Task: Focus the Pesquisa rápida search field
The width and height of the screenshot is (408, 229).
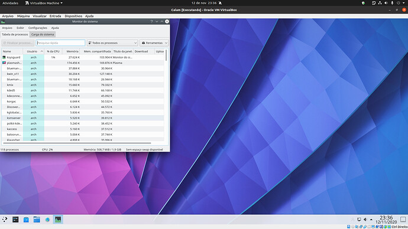Action: [61, 43]
